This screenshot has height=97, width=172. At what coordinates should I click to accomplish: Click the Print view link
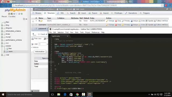pos(37,39)
